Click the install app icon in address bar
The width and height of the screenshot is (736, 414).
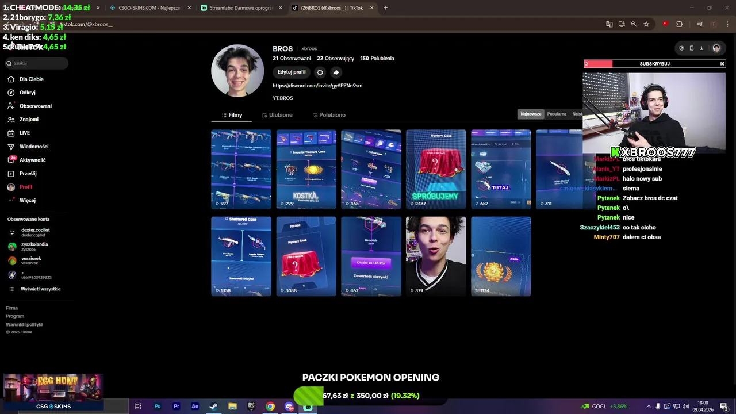pos(622,24)
